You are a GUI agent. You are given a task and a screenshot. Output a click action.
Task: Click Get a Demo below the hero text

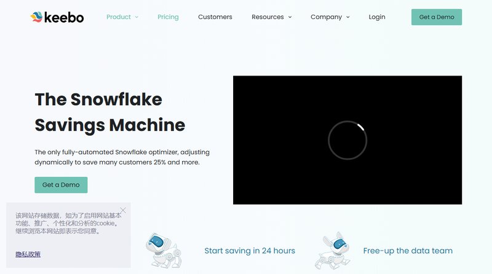click(x=61, y=185)
